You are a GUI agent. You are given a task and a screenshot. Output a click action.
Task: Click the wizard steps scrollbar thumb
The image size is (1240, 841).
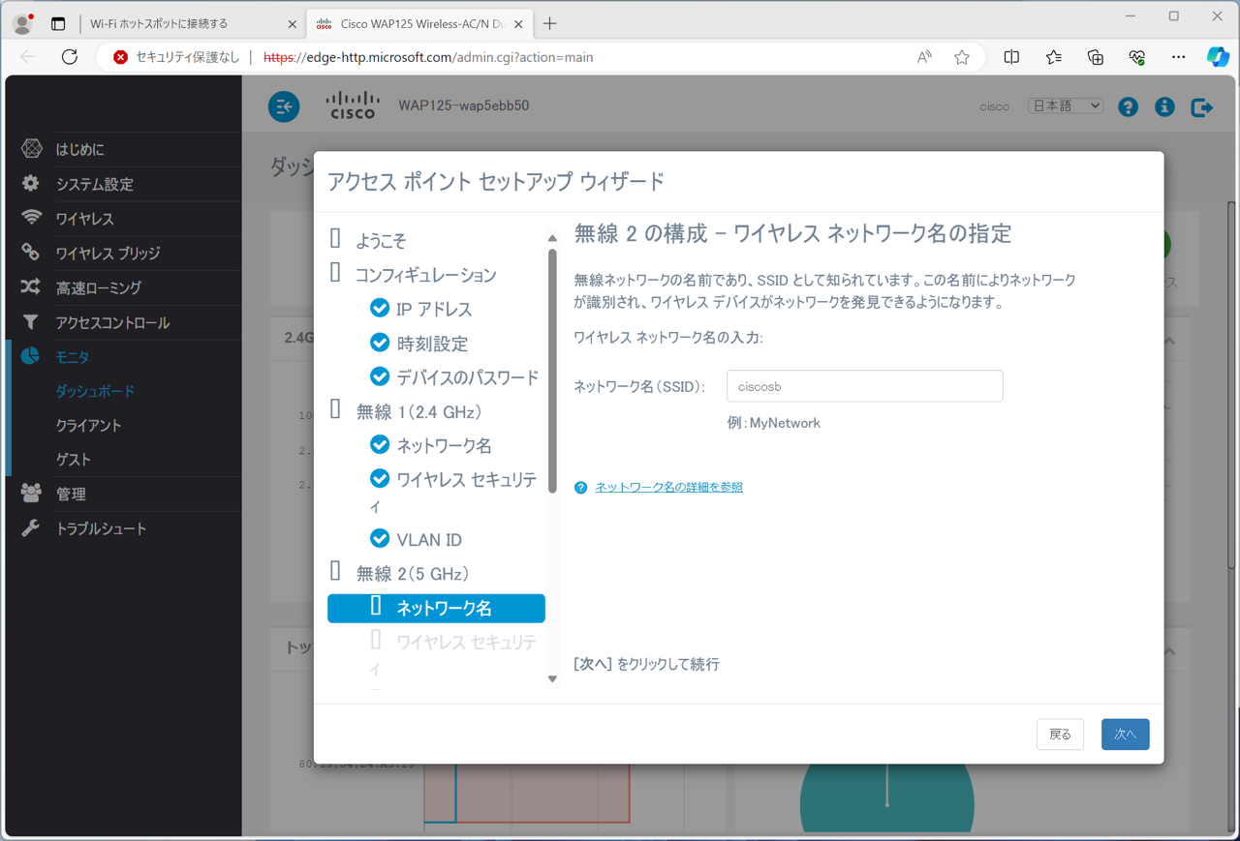click(x=552, y=372)
